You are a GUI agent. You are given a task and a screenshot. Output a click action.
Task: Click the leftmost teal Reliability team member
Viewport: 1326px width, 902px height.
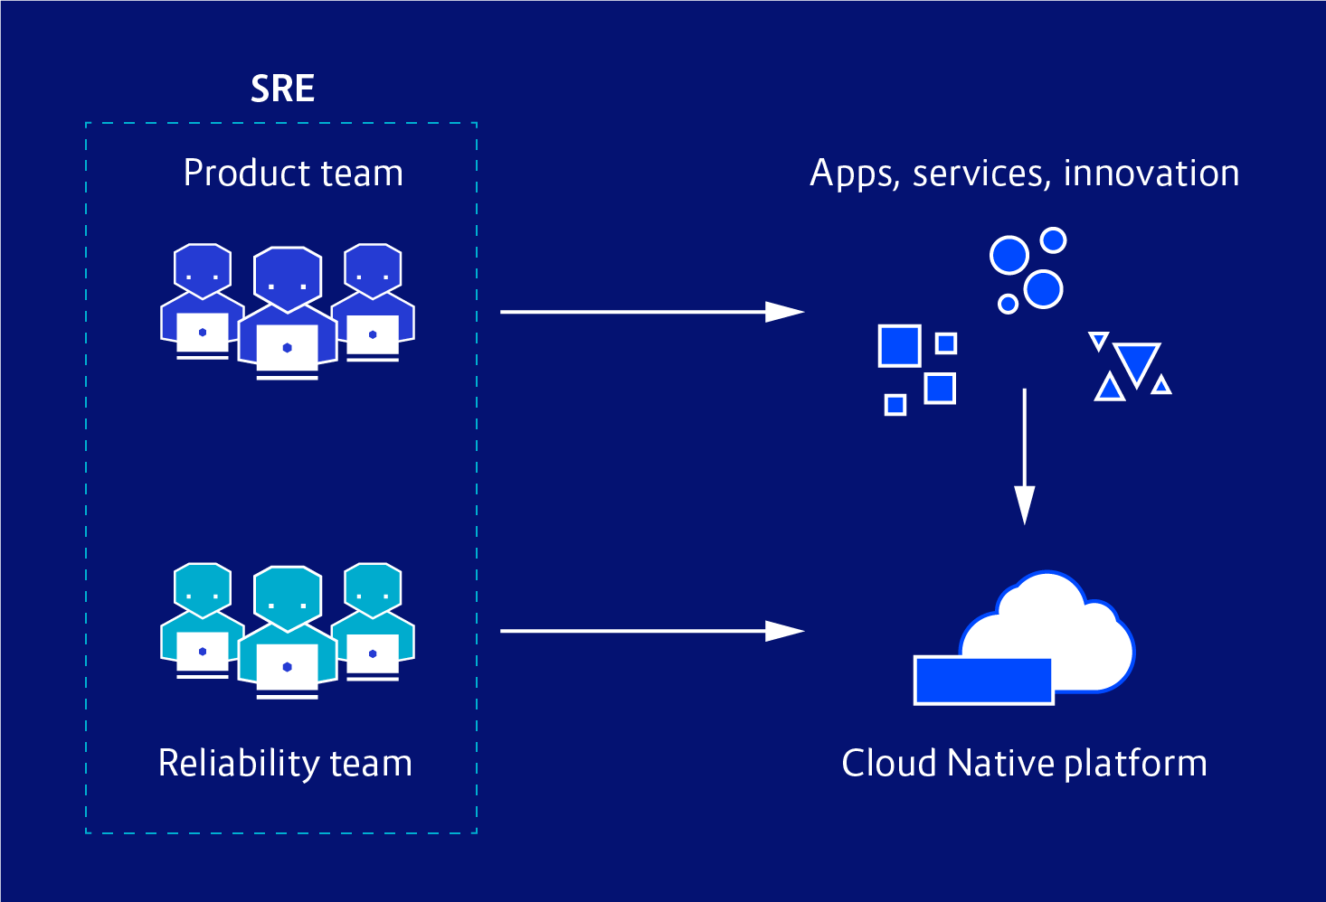coord(201,621)
